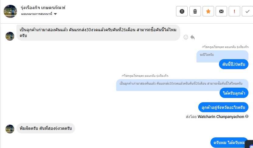Open purple chat widget icon at bottom-right
Screen dimensions: 253x148
pyautogui.click(x=250, y=145)
